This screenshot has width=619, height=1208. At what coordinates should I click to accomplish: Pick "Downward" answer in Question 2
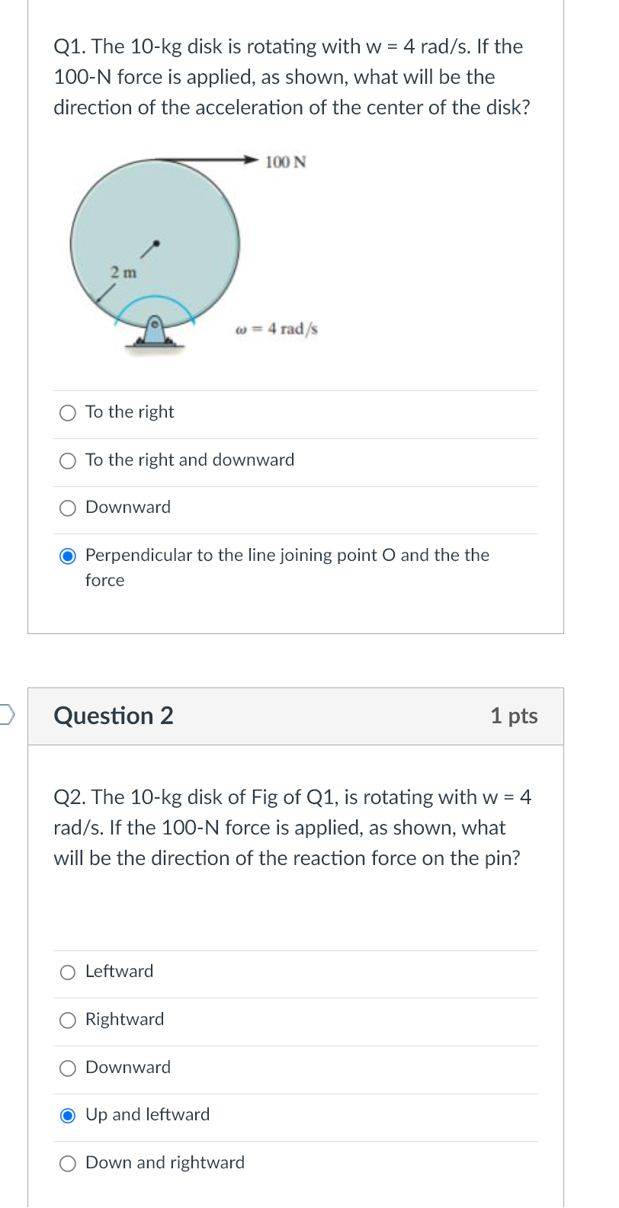68,1068
